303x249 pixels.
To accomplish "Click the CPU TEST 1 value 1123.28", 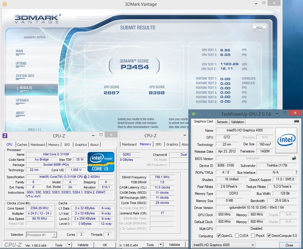I will pos(229,64).
